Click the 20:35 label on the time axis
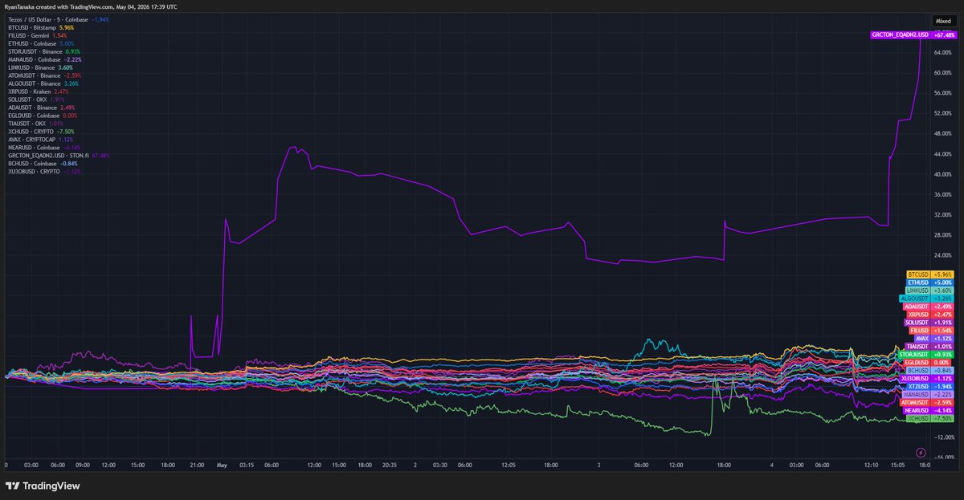Viewport: 964px width, 500px height. pyautogui.click(x=388, y=465)
